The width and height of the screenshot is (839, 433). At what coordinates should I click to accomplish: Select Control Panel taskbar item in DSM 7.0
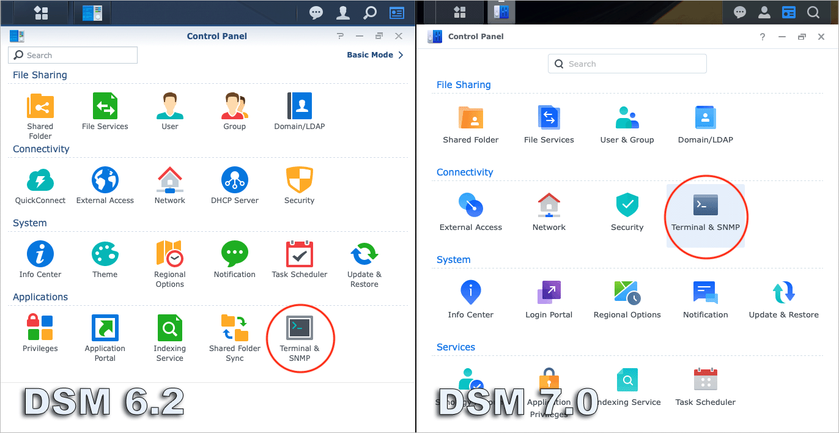coord(501,12)
